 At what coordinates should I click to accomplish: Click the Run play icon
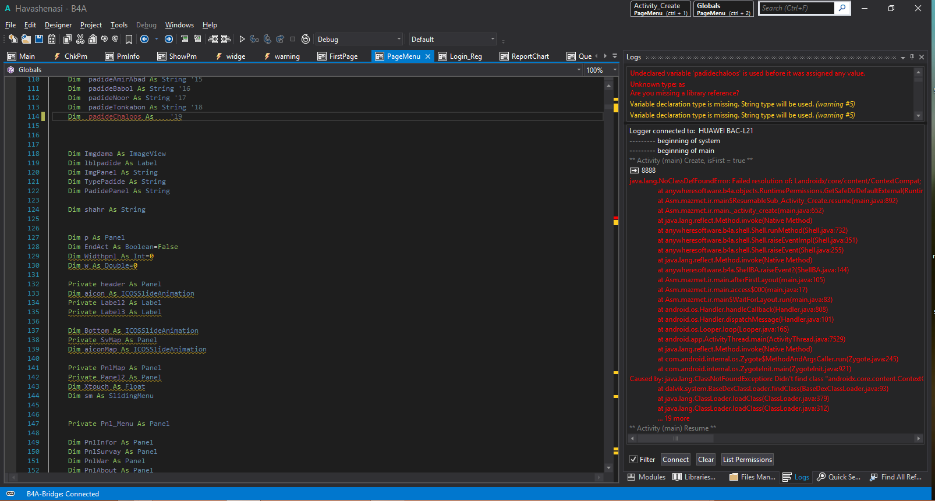pyautogui.click(x=242, y=39)
